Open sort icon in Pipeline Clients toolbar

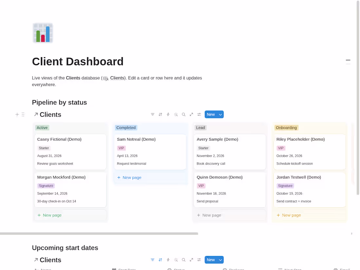(x=160, y=114)
